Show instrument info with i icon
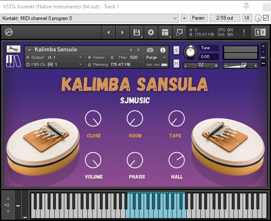 (162, 50)
